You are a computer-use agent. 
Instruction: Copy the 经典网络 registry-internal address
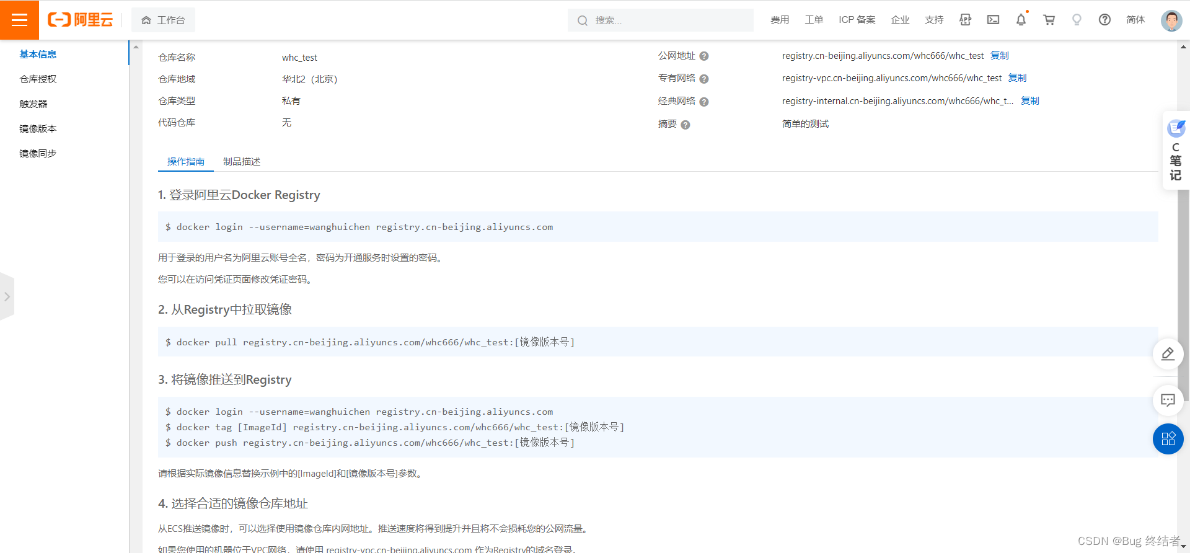(1029, 101)
